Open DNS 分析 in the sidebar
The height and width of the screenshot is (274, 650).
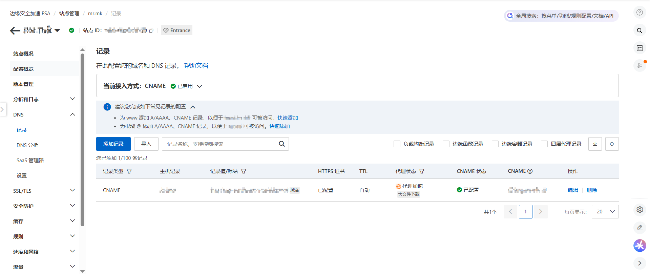click(x=27, y=145)
